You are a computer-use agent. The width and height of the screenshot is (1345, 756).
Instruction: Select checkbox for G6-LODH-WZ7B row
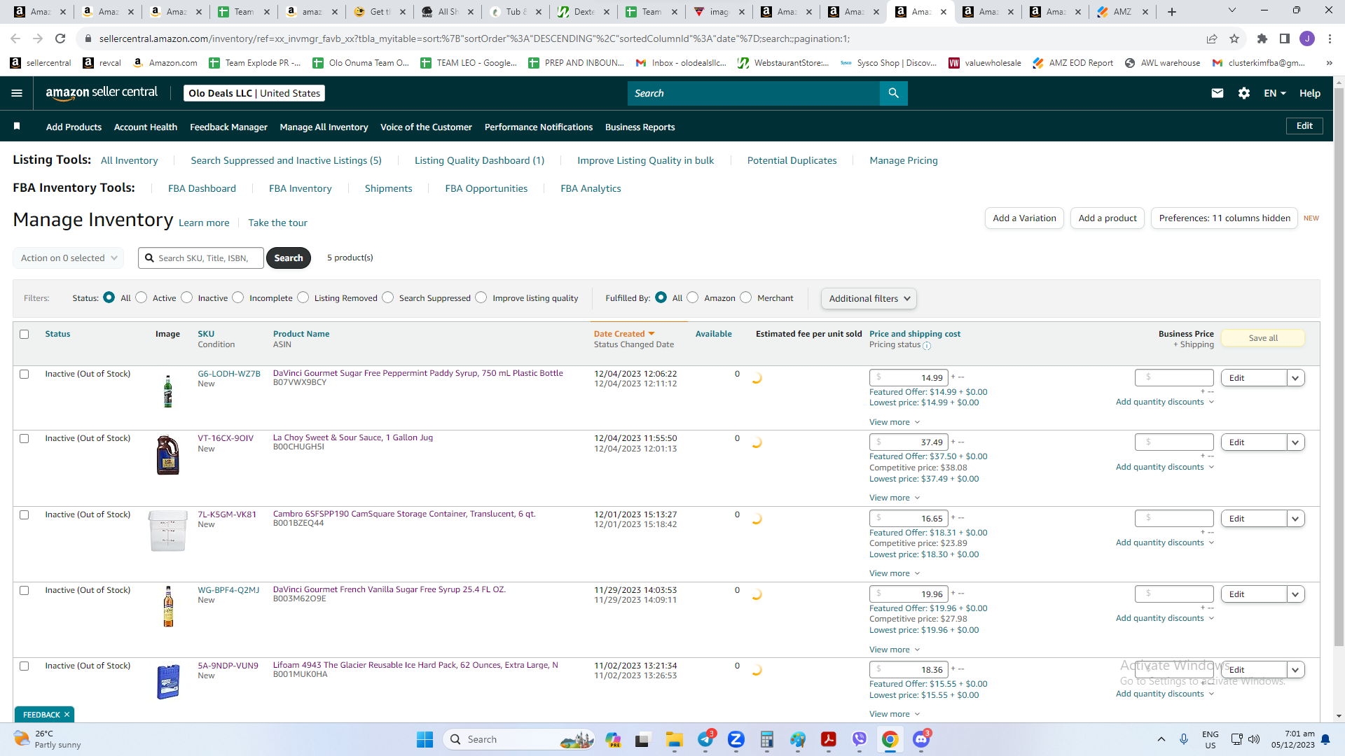(x=25, y=374)
